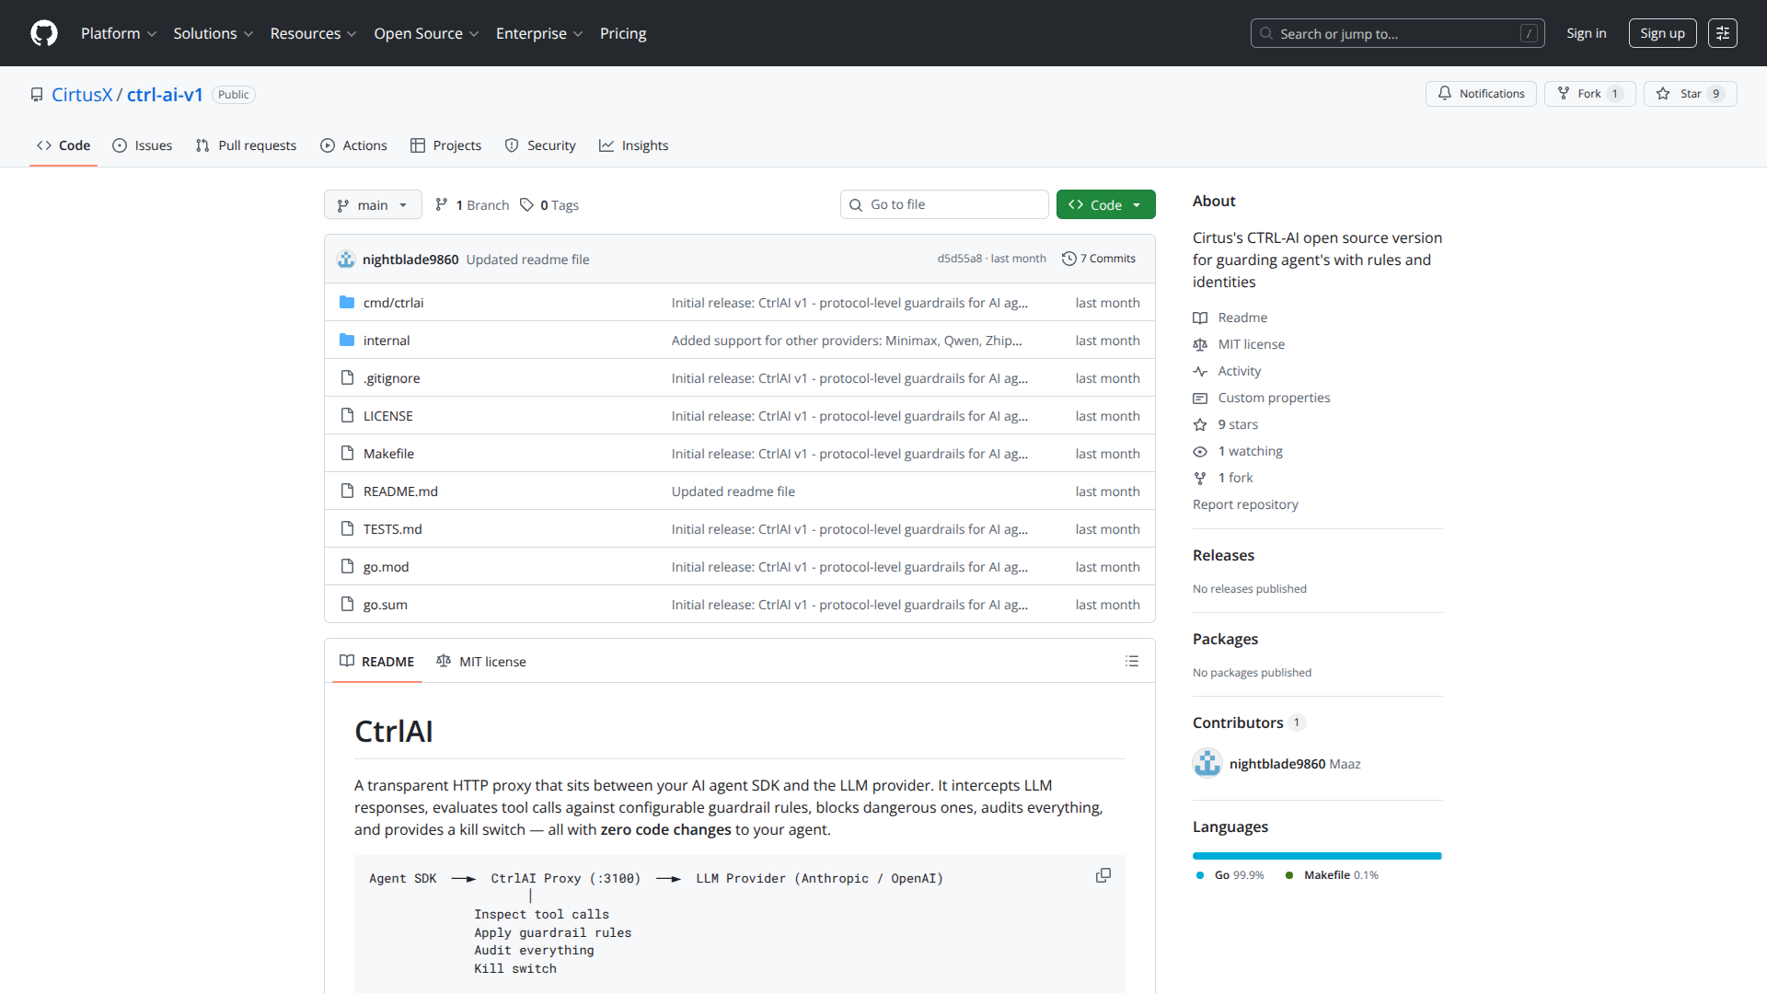Switch to the MIT license tab

481,662
